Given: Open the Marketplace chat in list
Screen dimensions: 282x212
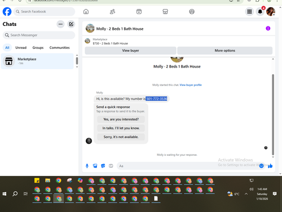Looking at the screenshot, I should [37, 61].
